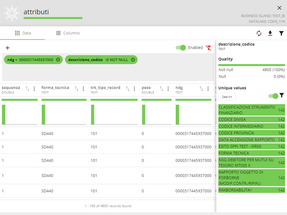
Task: Remove the ndg filter chip
Action: pyautogui.click(x=58, y=60)
